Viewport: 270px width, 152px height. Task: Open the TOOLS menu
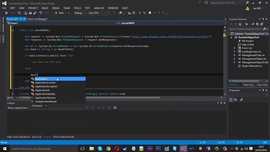(x=77, y=8)
